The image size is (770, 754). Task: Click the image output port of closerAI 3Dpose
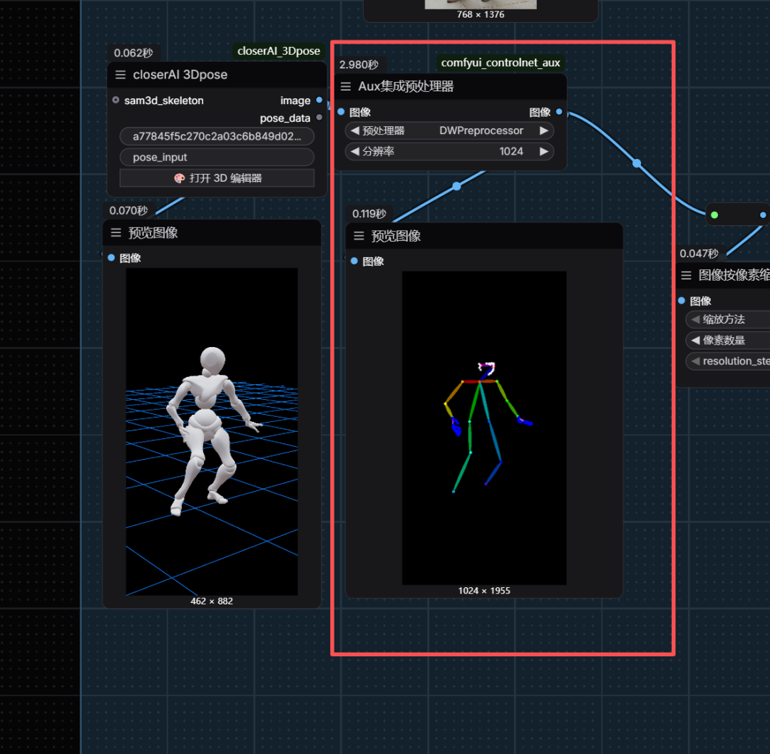coord(319,100)
